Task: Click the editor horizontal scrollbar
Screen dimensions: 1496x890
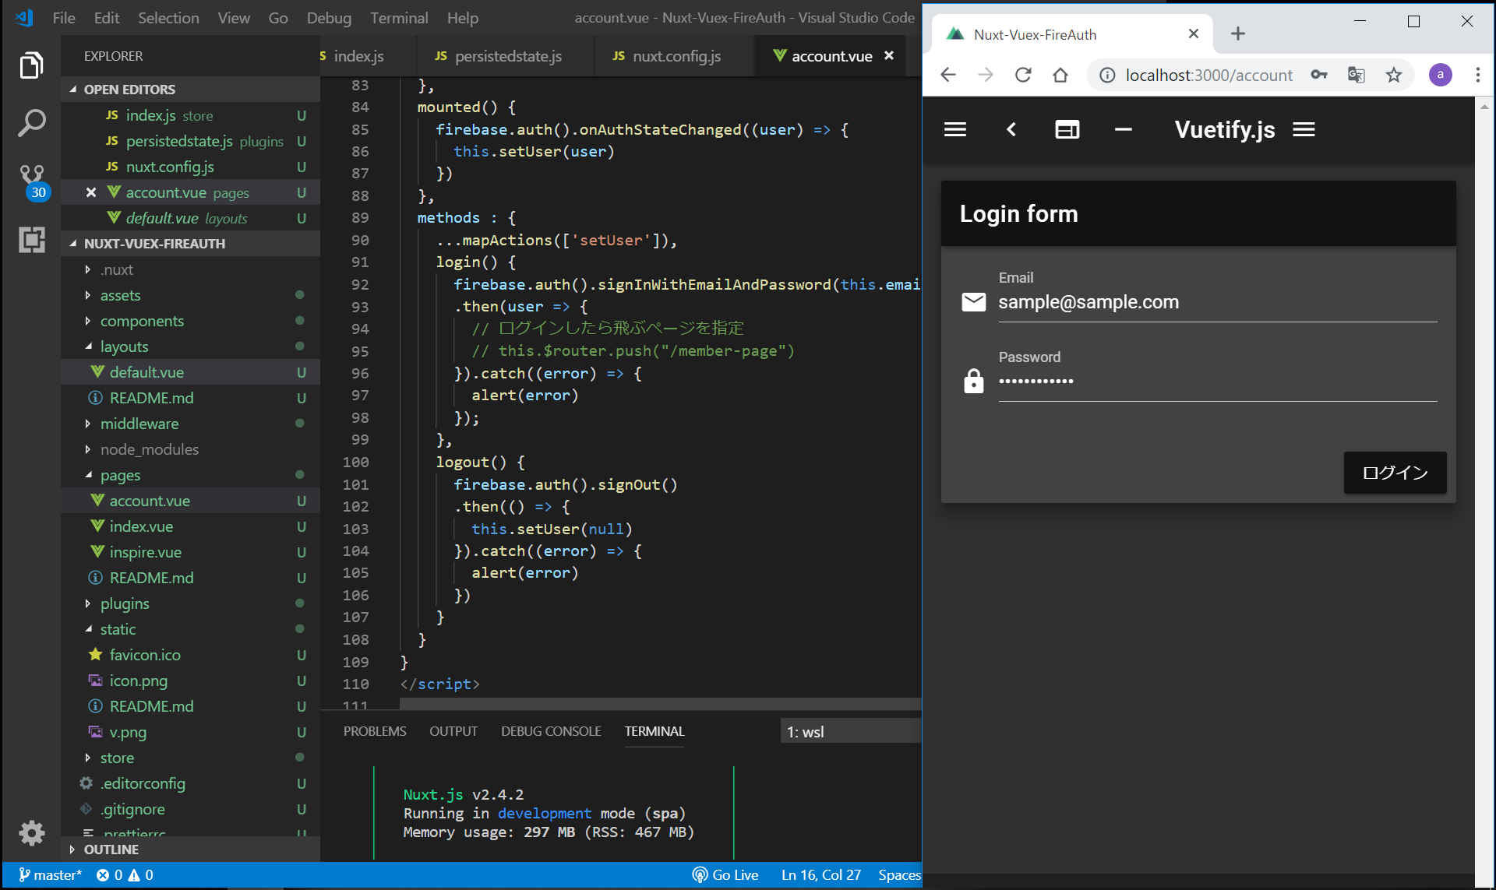Action: [661, 704]
